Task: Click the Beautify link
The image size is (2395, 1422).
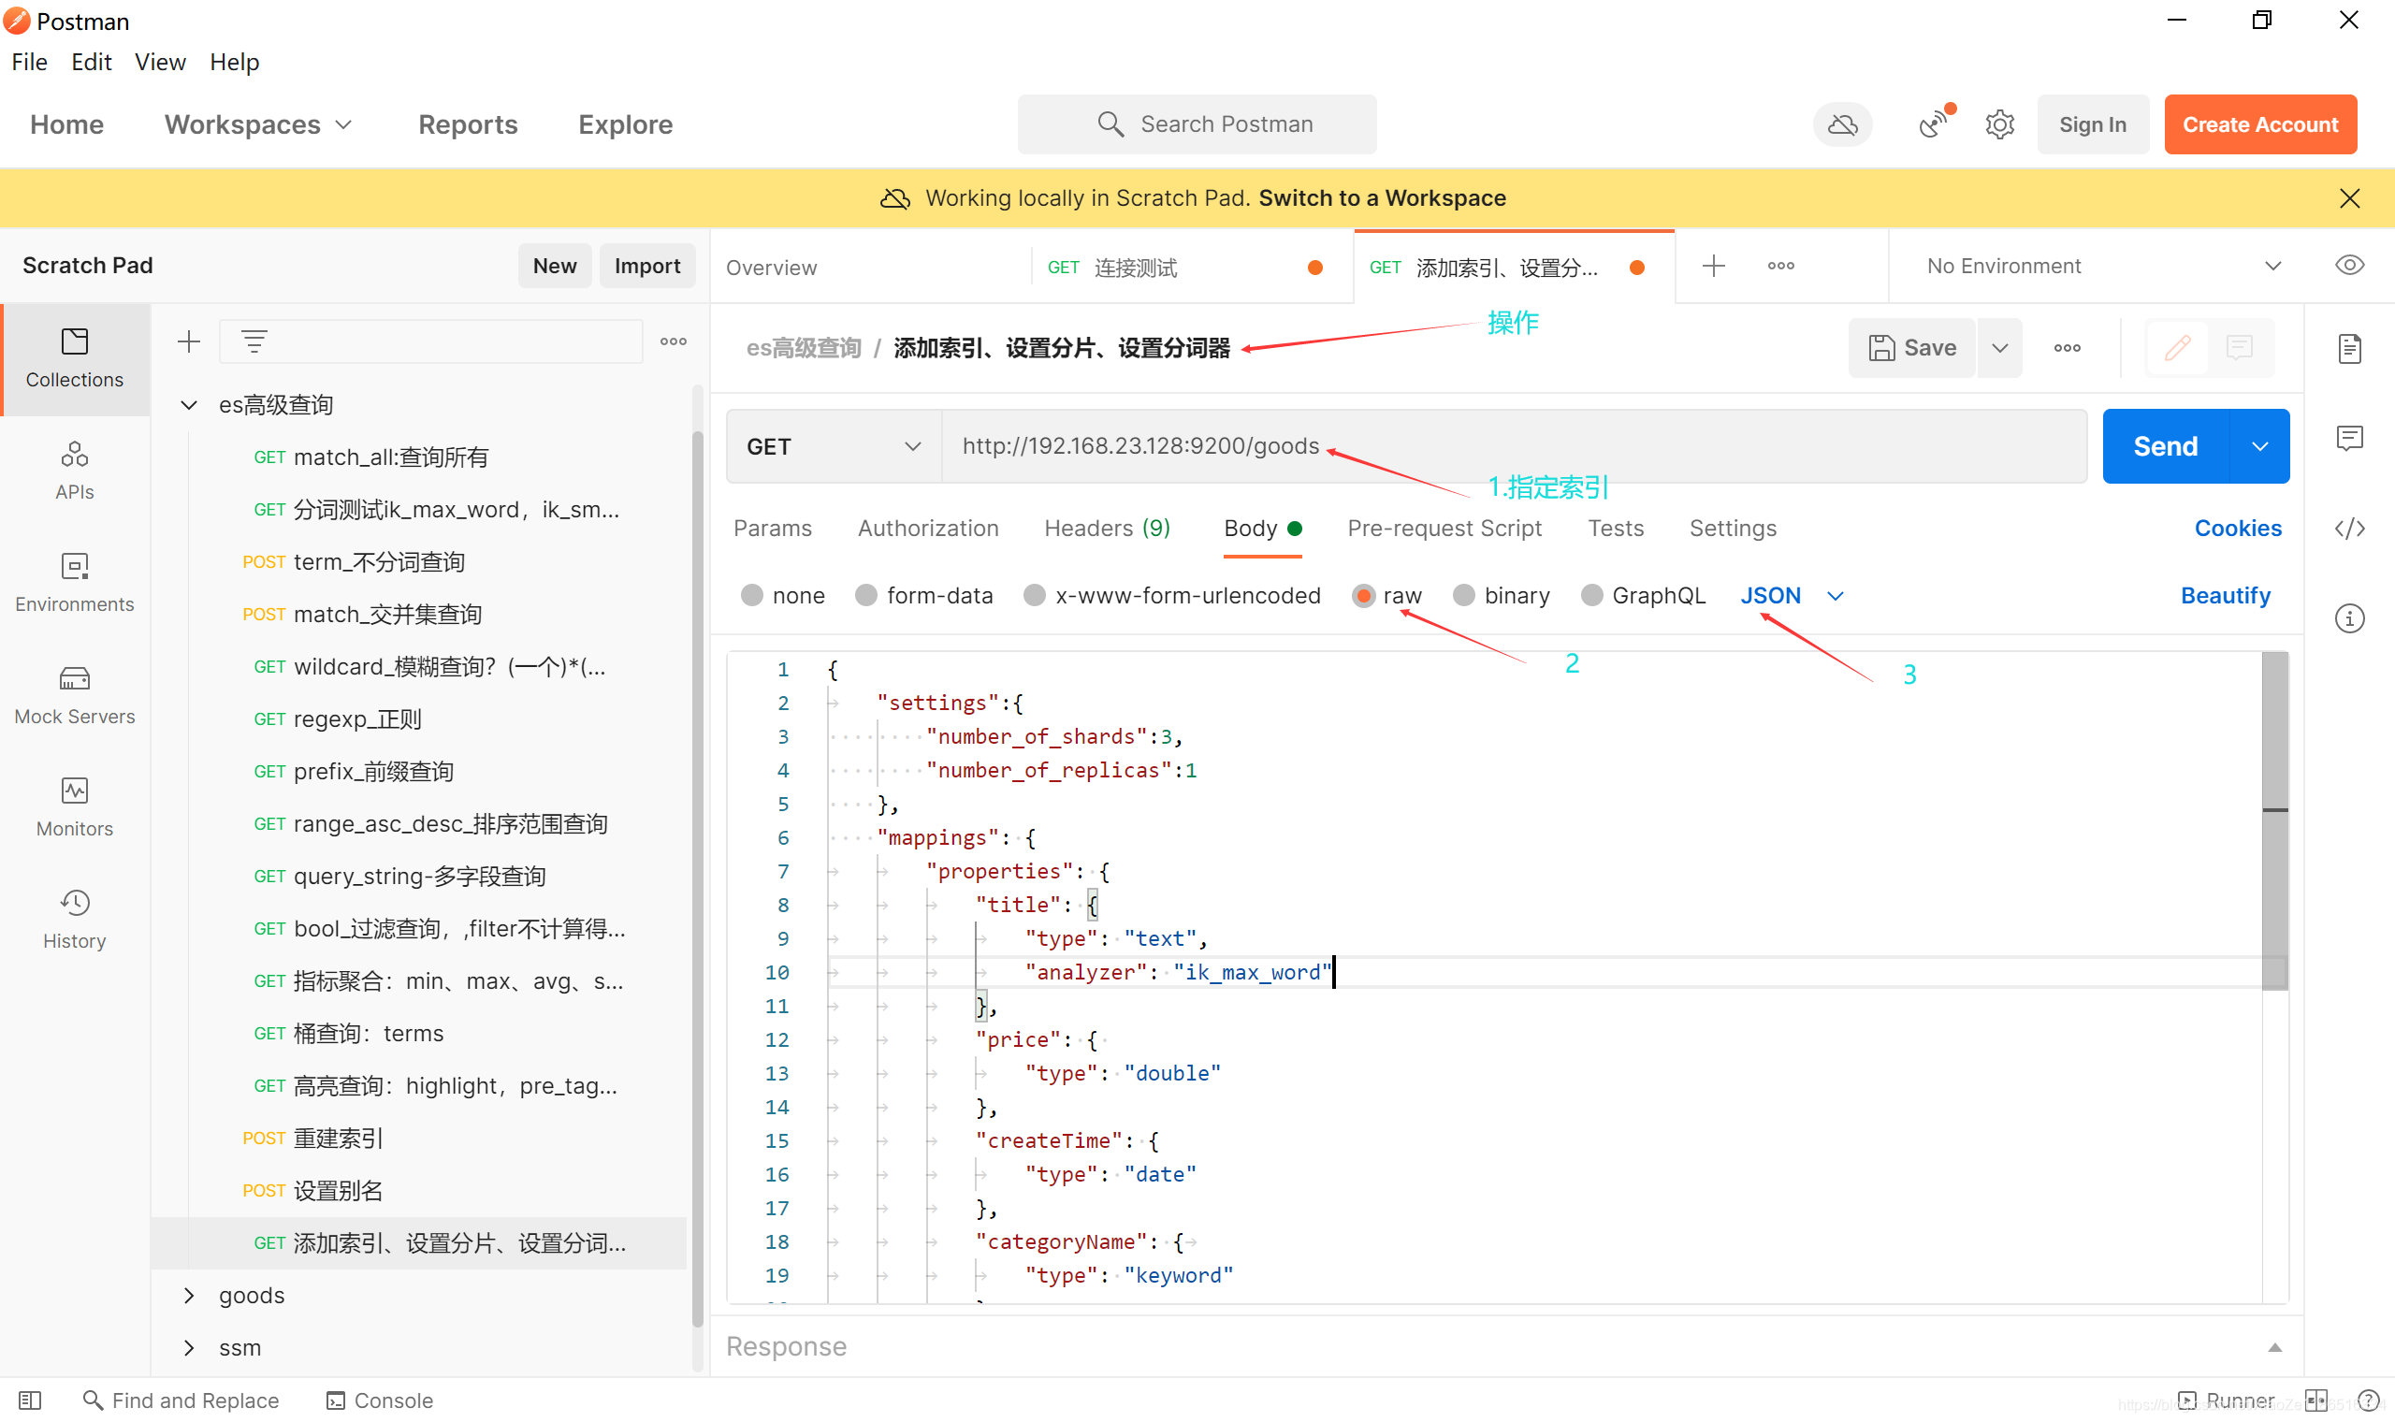Action: coord(2225,594)
